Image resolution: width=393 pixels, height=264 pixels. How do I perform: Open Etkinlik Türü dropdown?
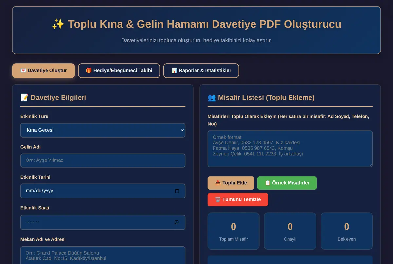103,130
